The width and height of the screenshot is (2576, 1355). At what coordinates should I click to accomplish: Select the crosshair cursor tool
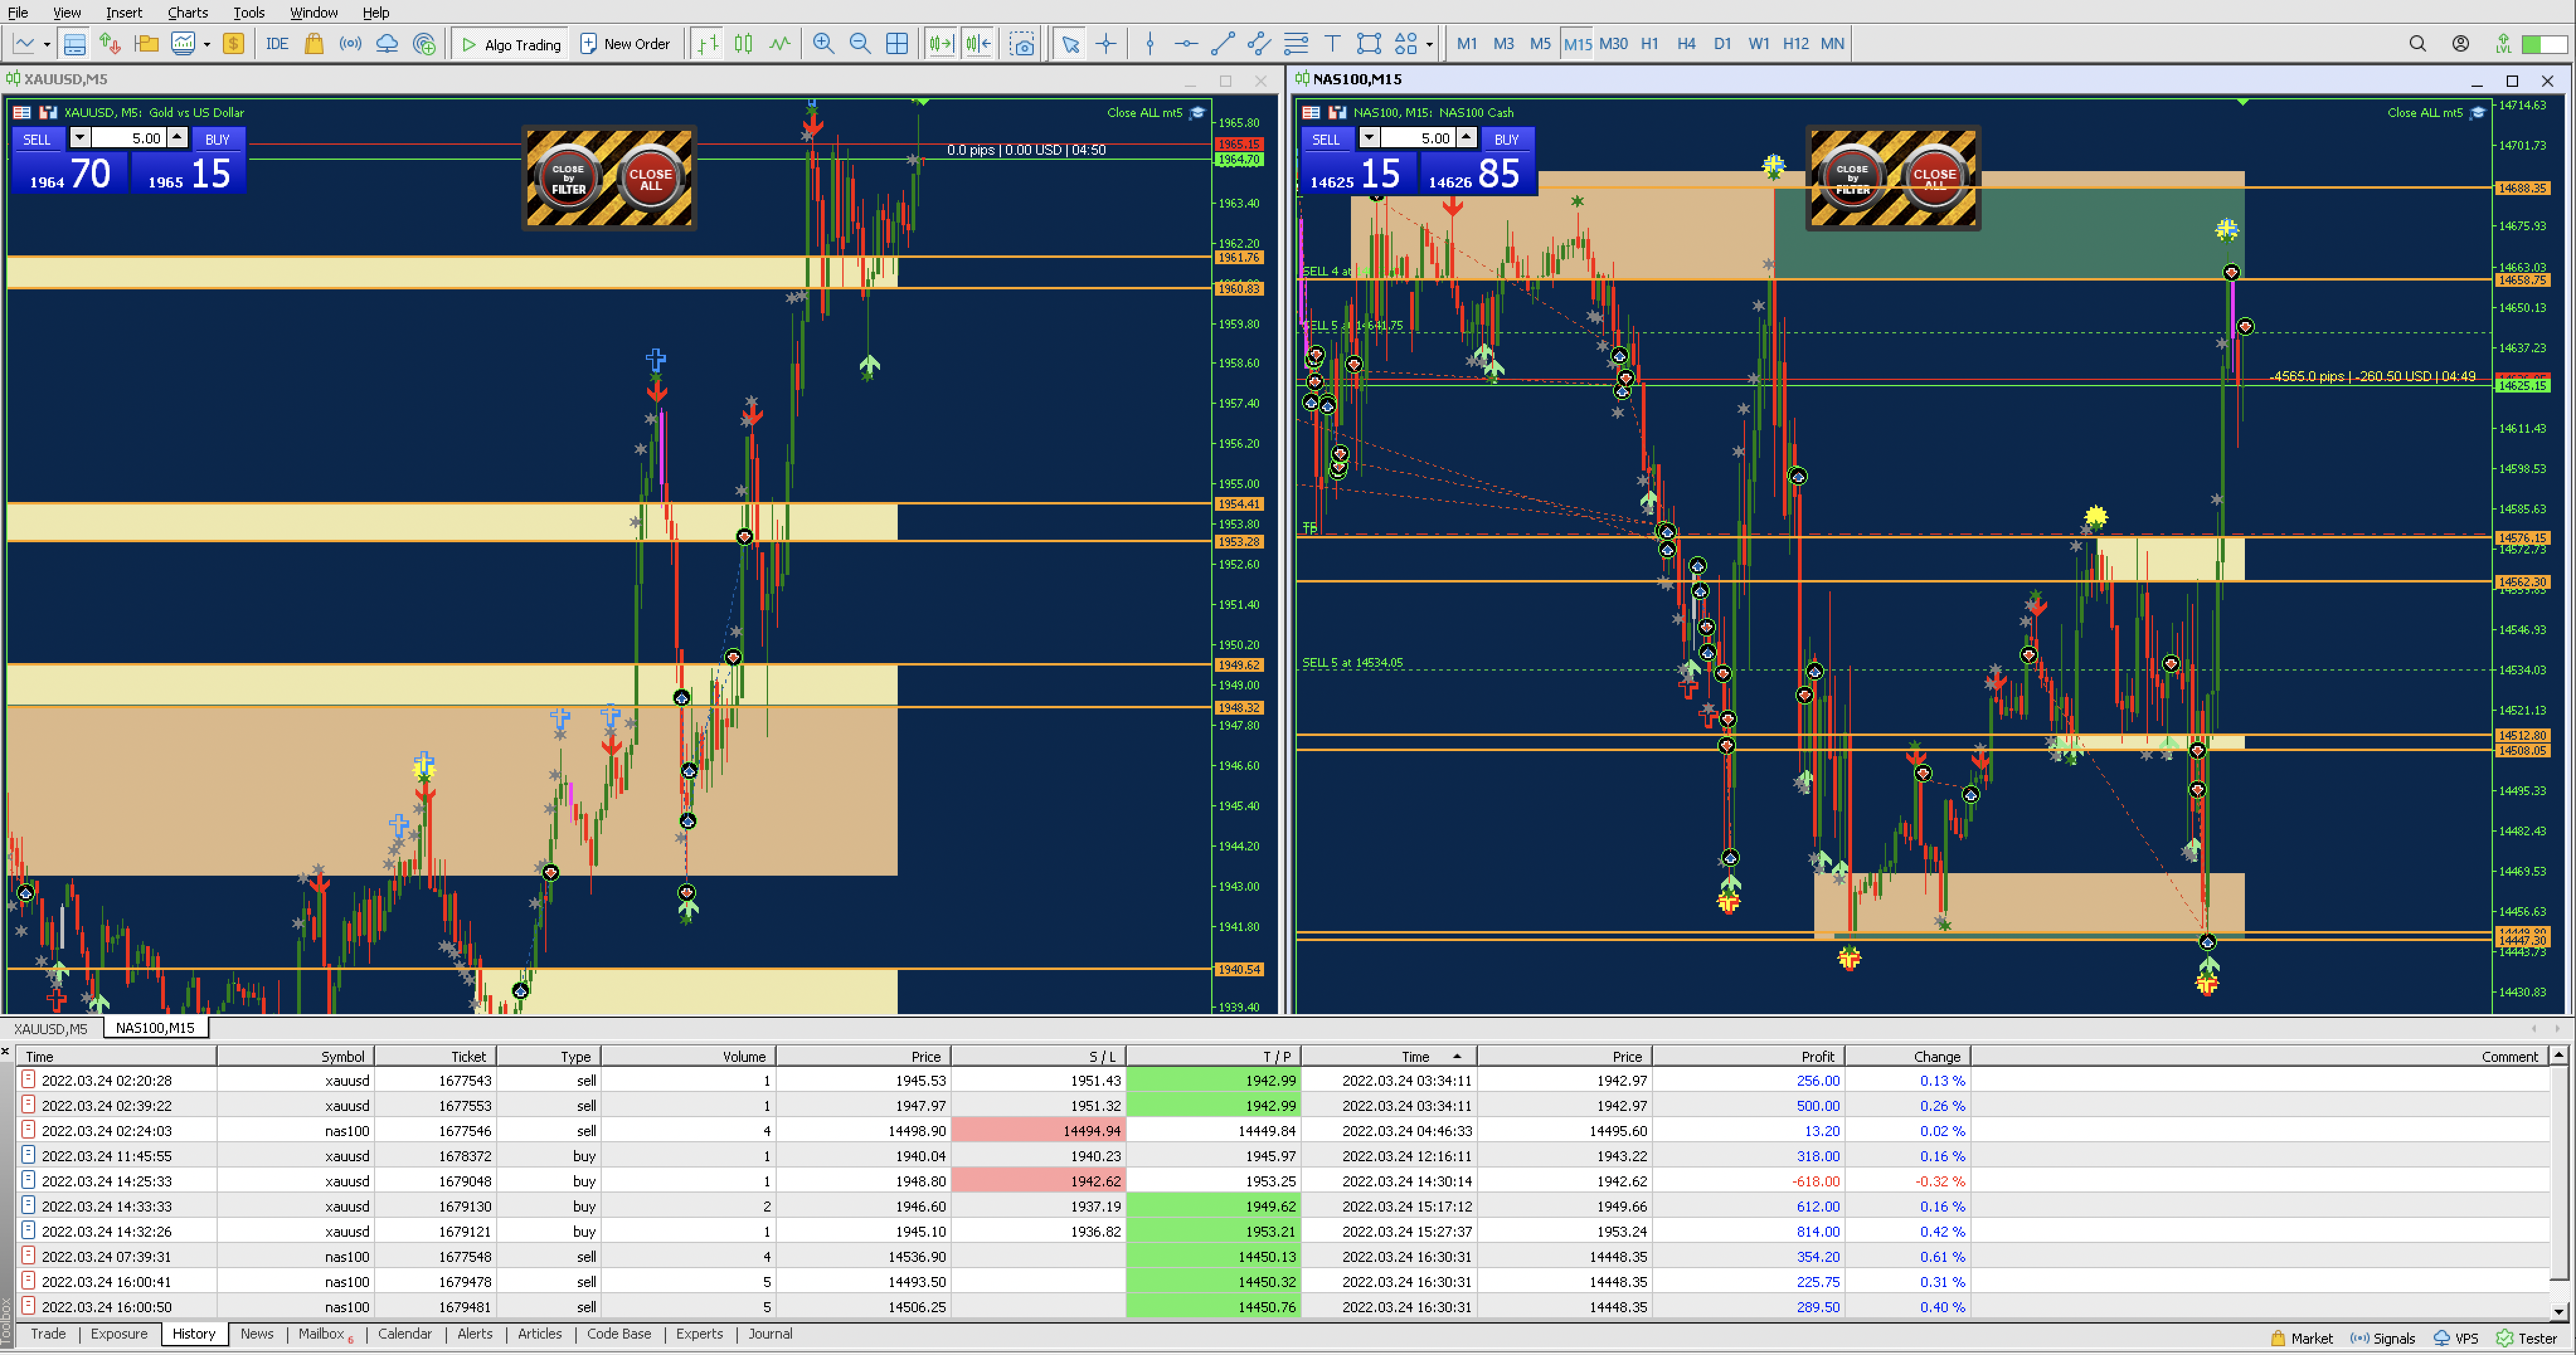(1106, 44)
